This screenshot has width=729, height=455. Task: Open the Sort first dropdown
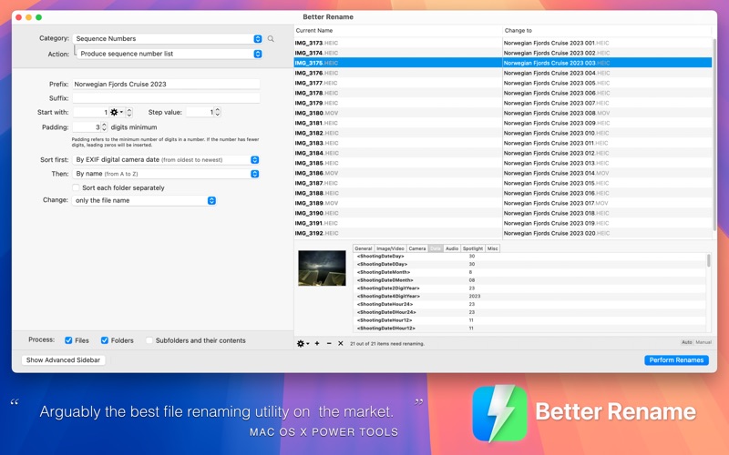point(166,160)
